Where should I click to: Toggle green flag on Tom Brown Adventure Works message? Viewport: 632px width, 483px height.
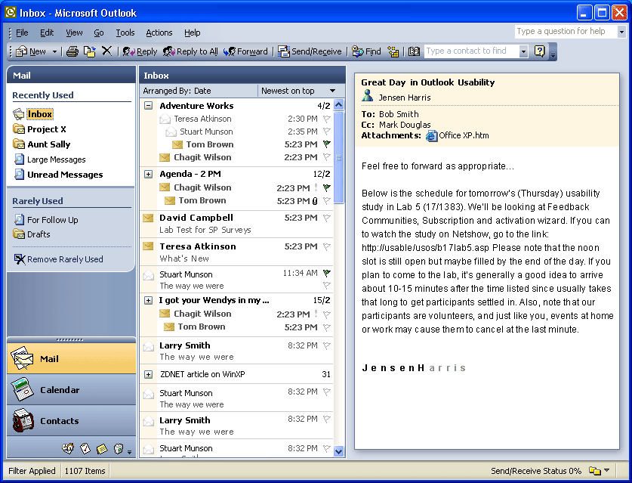tap(326, 144)
